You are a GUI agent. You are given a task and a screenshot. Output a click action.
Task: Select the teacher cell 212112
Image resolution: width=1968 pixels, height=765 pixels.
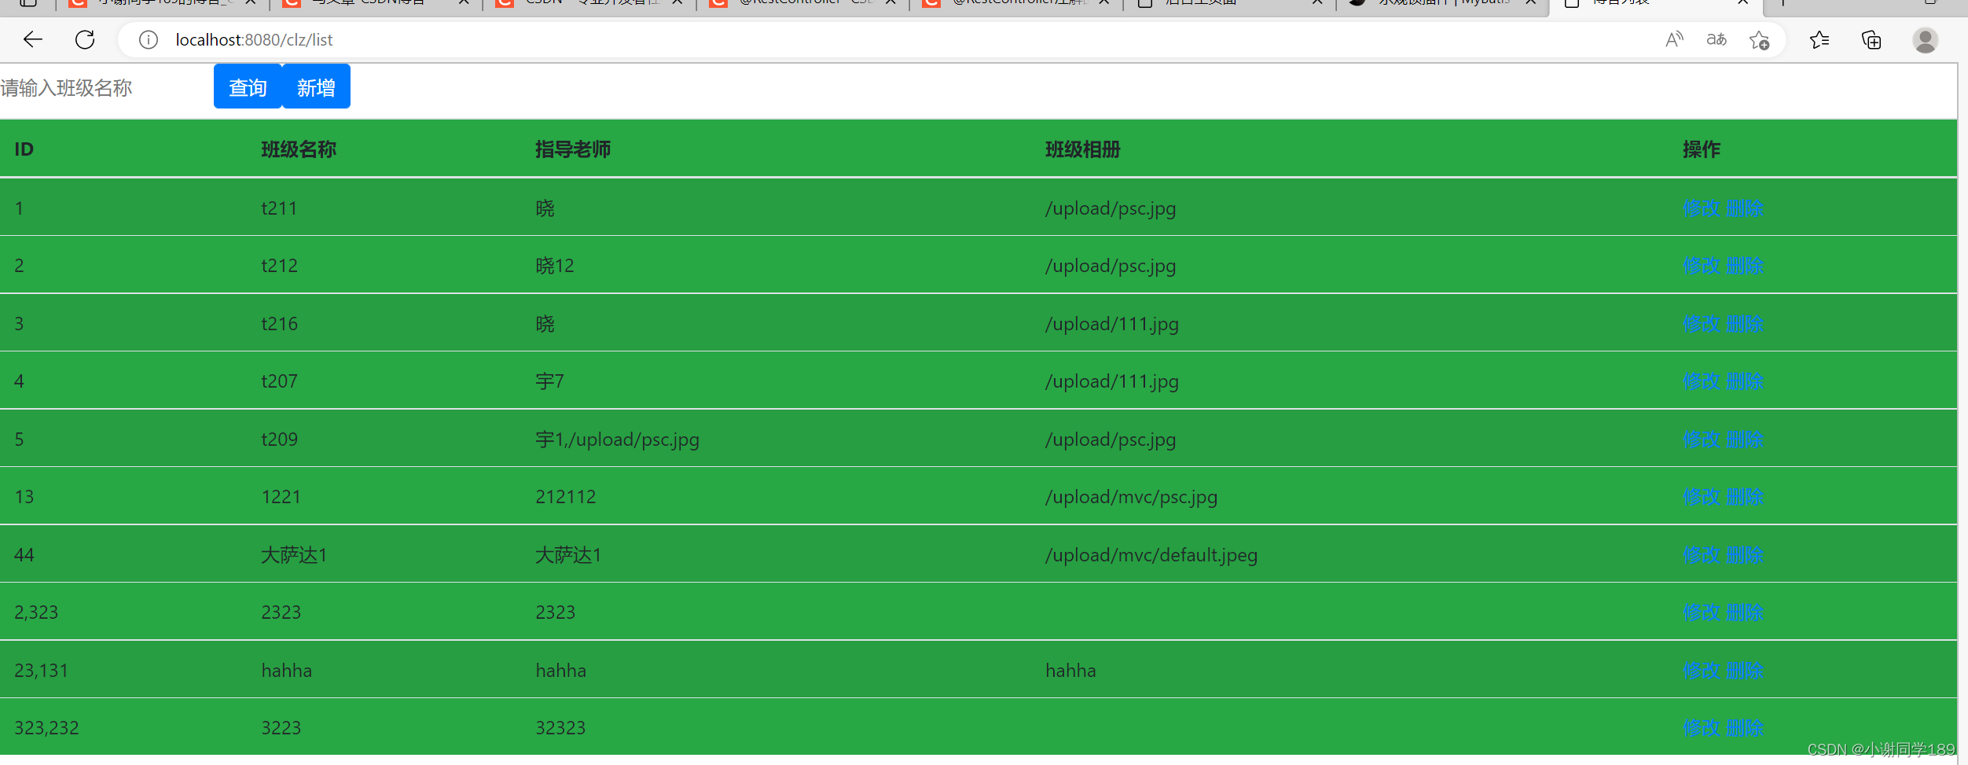(566, 497)
